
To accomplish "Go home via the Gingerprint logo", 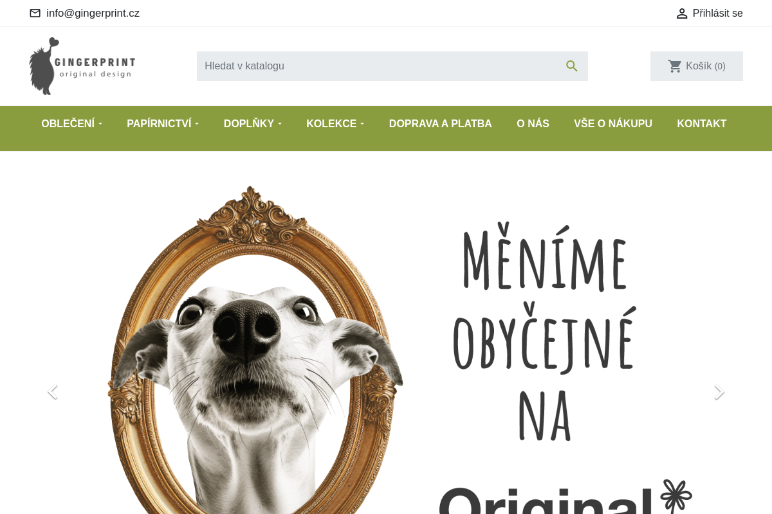I will pyautogui.click(x=82, y=66).
